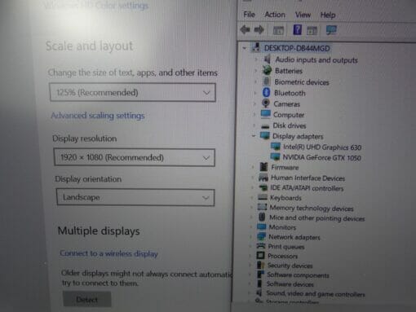Select the DESKTOP-DB44MGD computer icon
416x312 pixels.
[256, 47]
